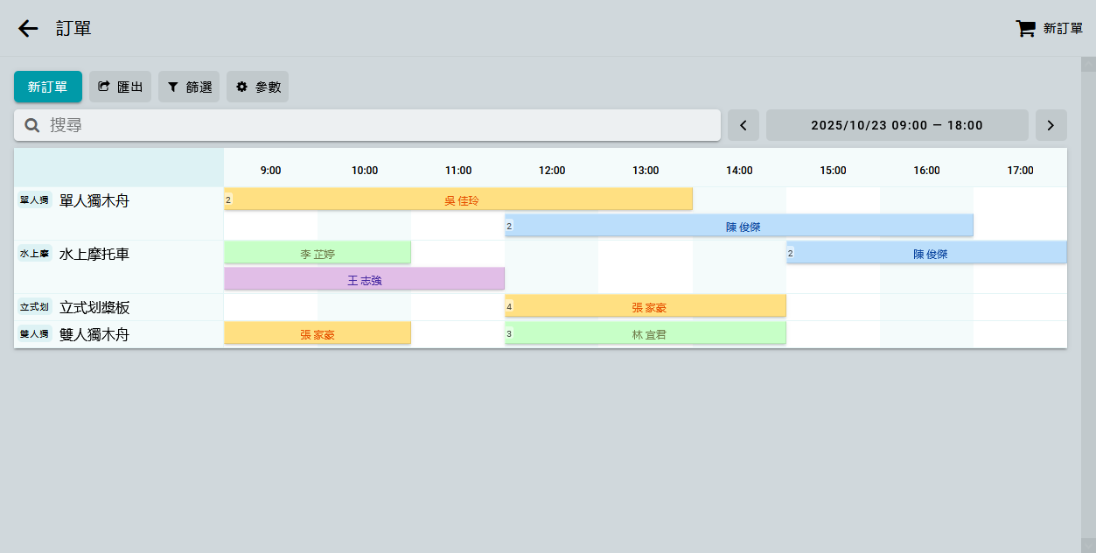1096x553 pixels.
Task: Click the vertical scrollbar on the right
Action: (1088, 297)
